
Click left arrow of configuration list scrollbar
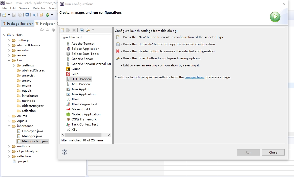click(63, 135)
